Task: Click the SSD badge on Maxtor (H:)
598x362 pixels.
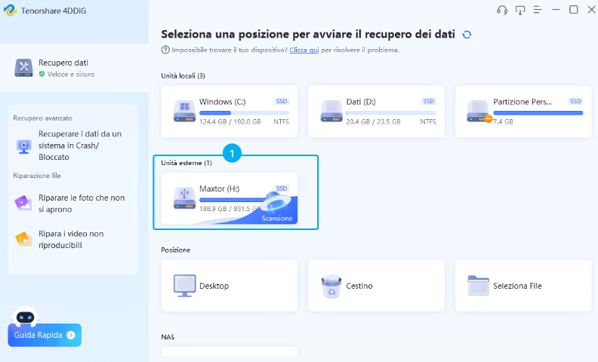Action: (282, 189)
